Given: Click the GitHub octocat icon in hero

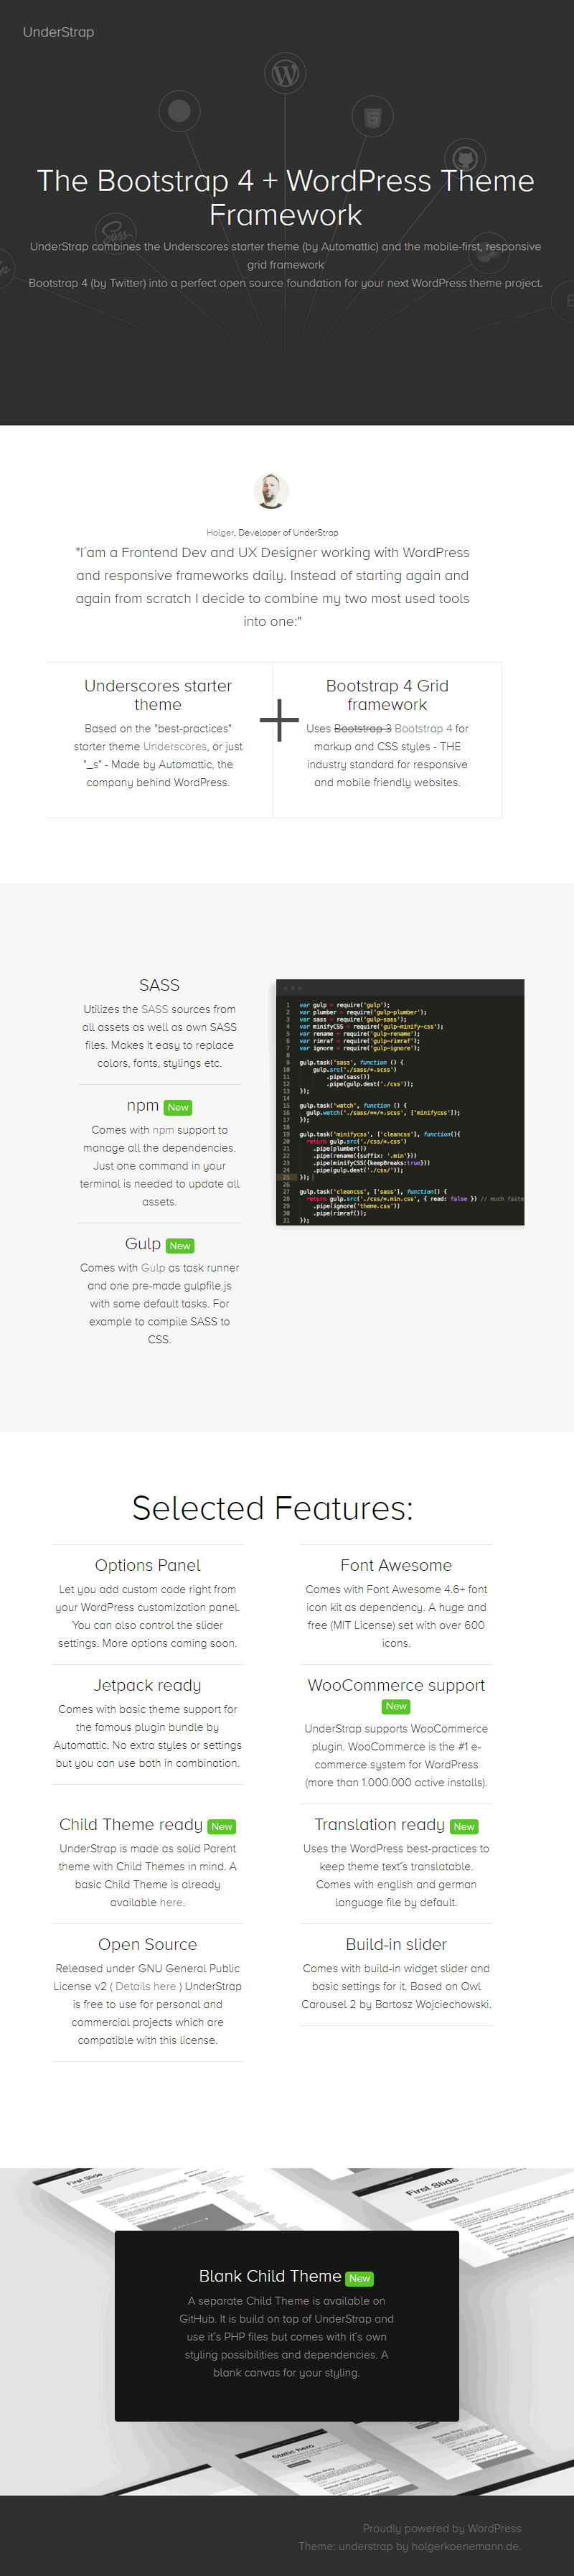Looking at the screenshot, I should (464, 159).
